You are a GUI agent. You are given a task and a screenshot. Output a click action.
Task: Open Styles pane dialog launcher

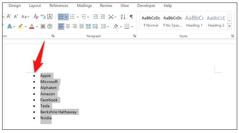coord(232,36)
